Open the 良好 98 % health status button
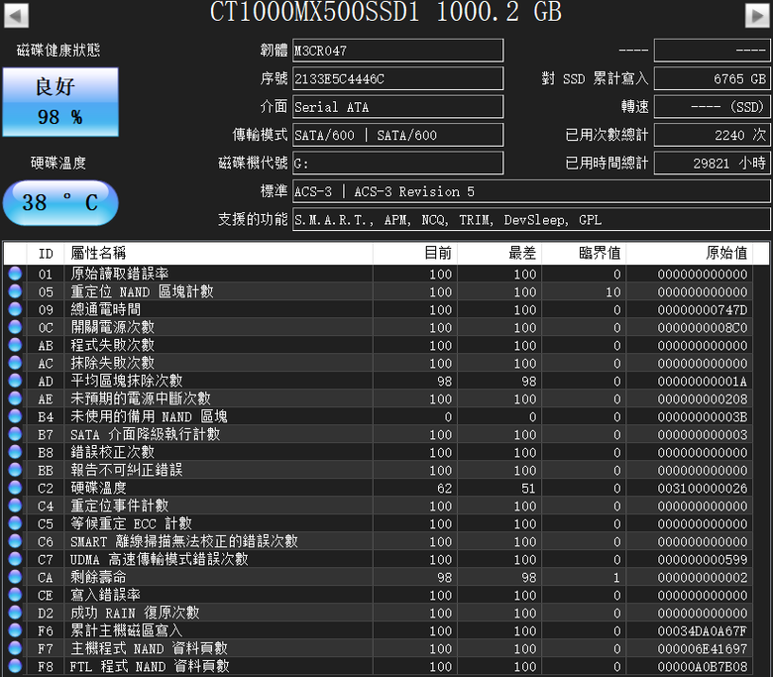 coord(60,102)
